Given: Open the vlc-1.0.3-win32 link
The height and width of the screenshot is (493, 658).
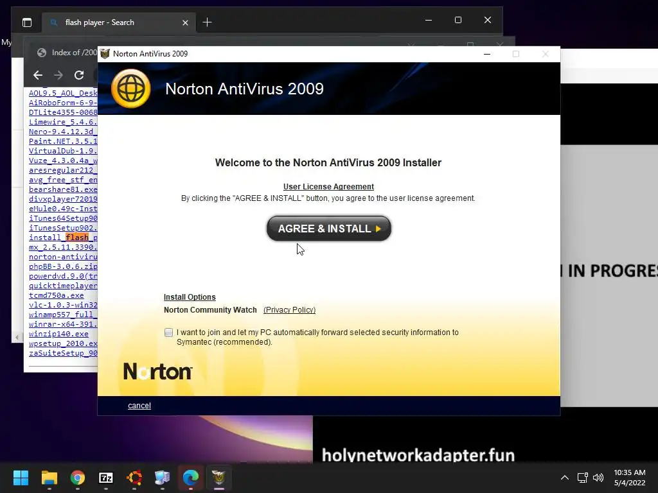Looking at the screenshot, I should [63, 305].
